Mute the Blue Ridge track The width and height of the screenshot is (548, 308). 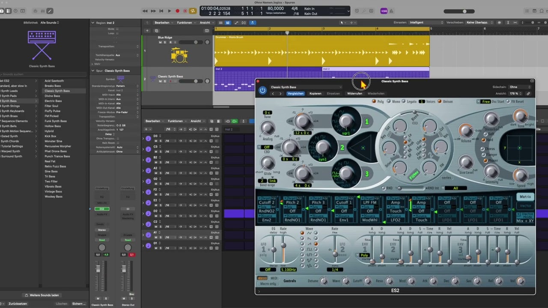(161, 42)
